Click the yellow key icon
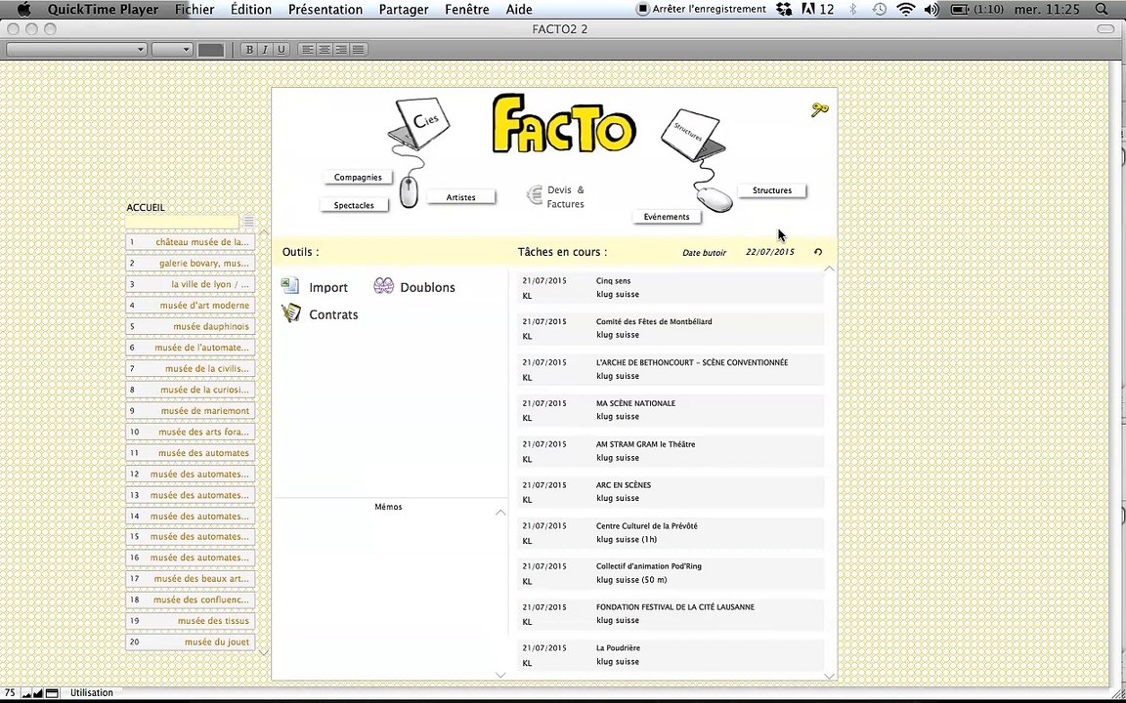This screenshot has width=1126, height=703. 819,109
